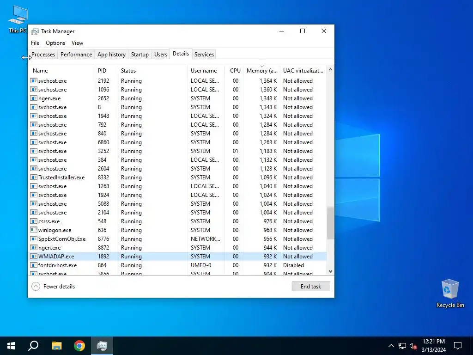Click the NETWORK... user name cell
This screenshot has width=473, height=355.
point(206,239)
